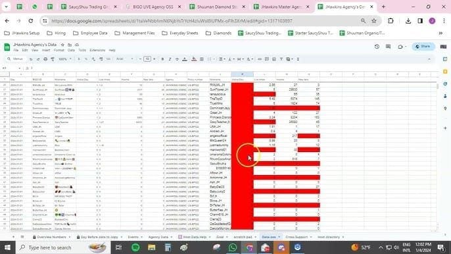Screen dimensions: 451x254
Task: Open the Format menu
Action: point(59,50)
